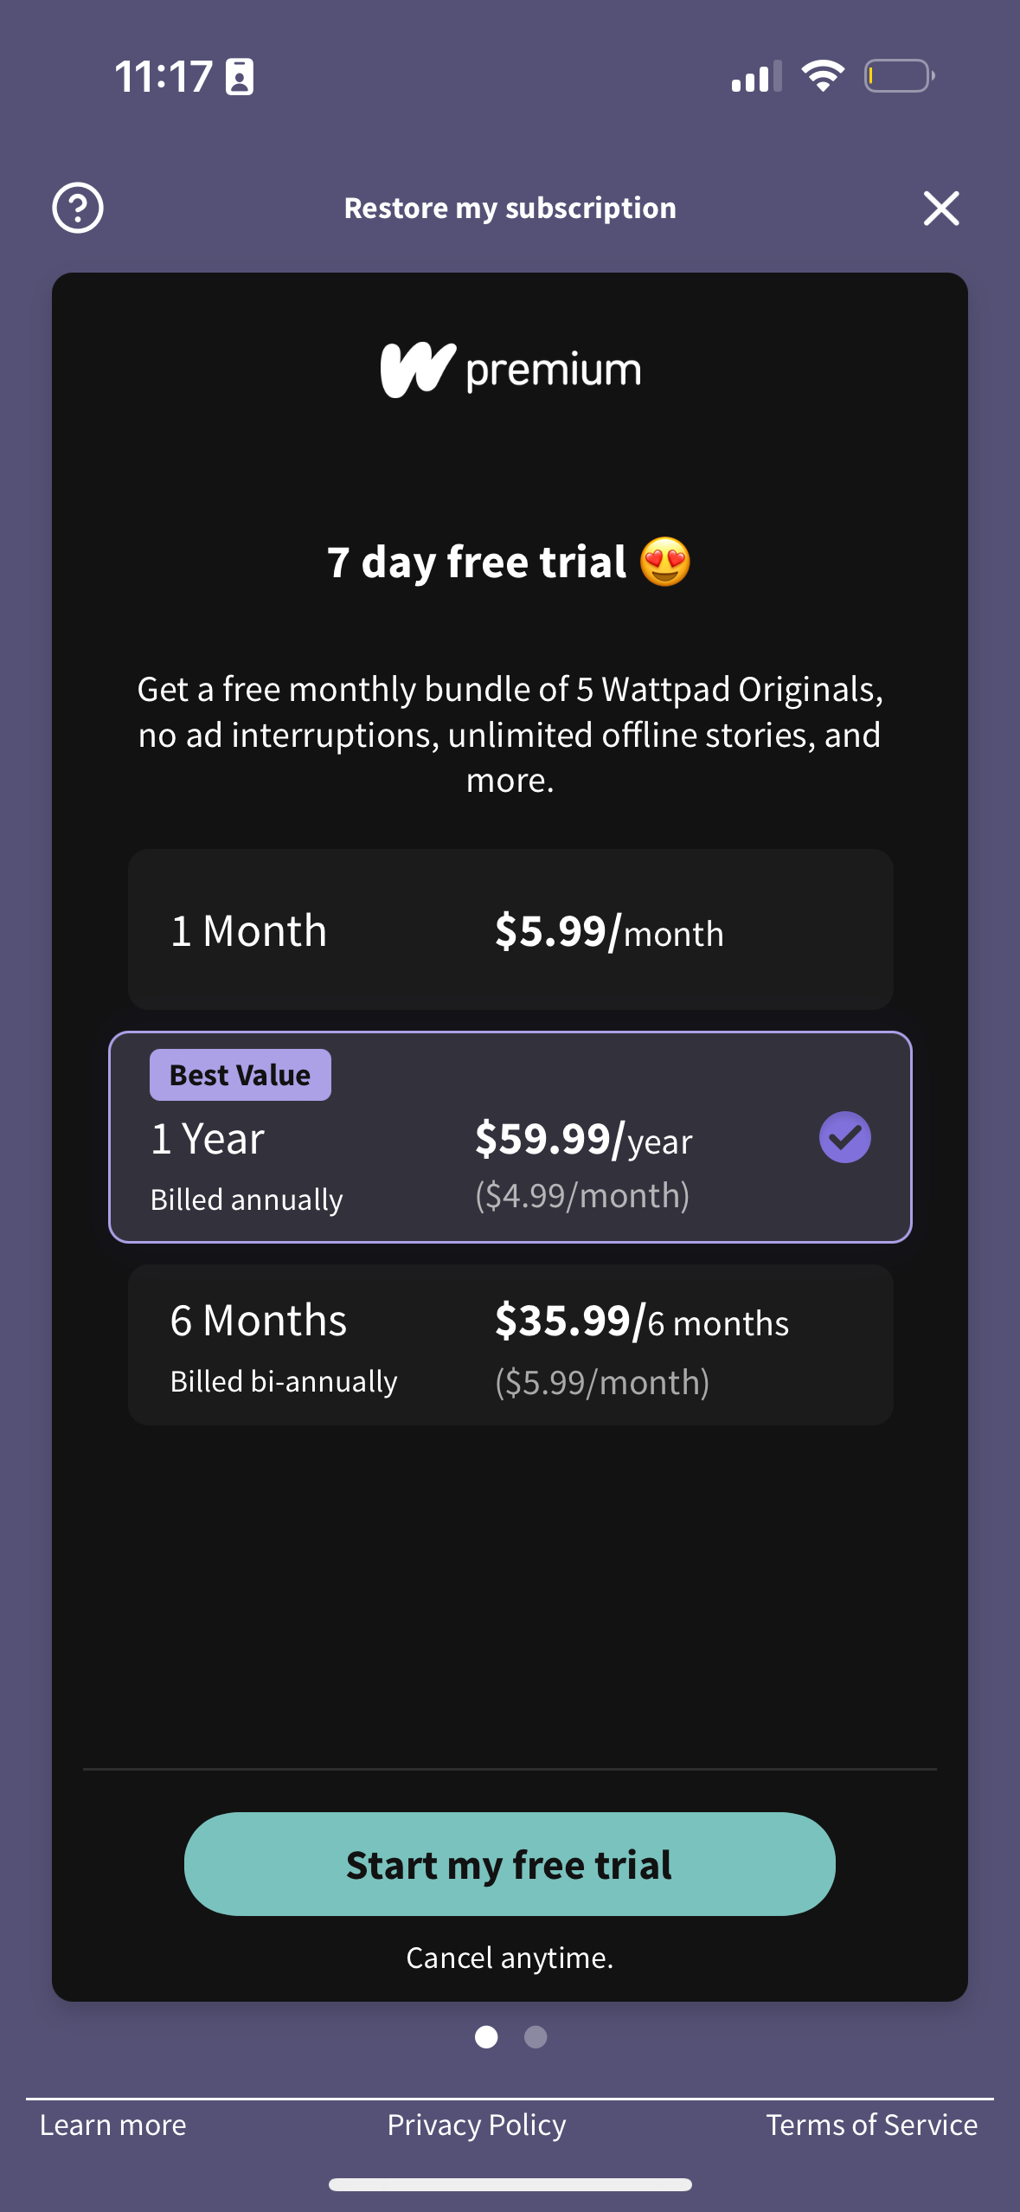Screen dimensions: 1020x2212
Task: Click the Wattpad premium logo
Action: (510, 368)
